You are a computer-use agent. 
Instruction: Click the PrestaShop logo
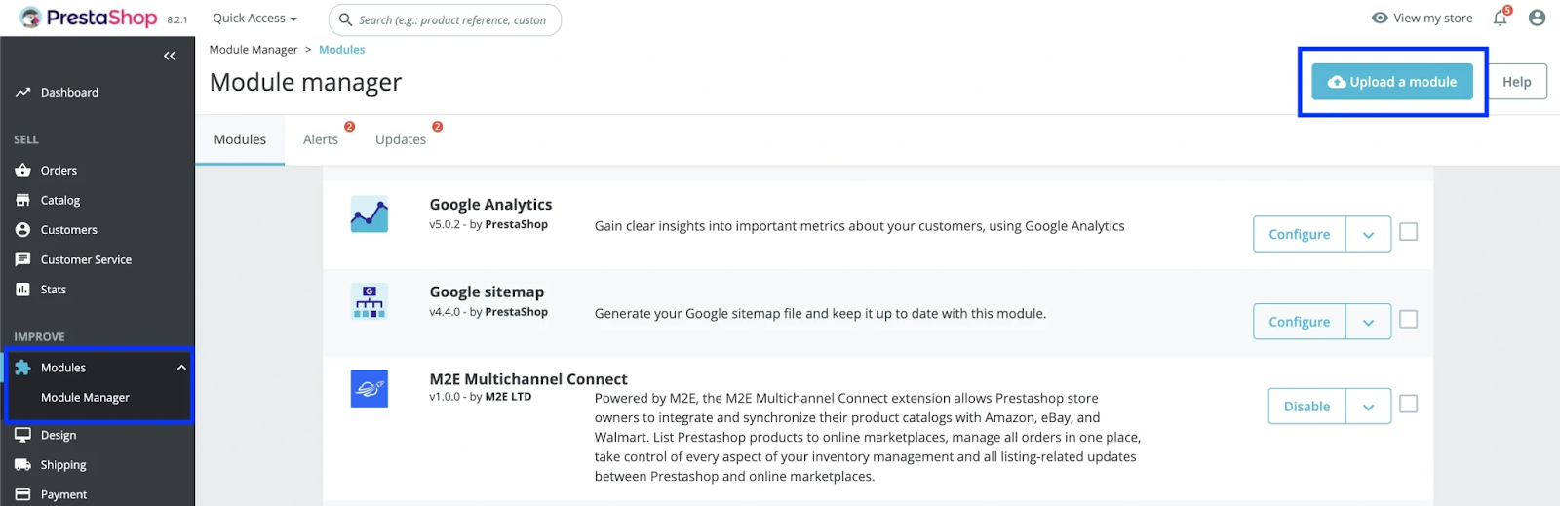90,19
